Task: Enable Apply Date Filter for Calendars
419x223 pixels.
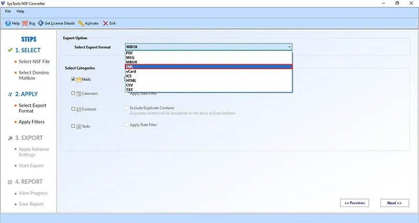Action: coord(126,94)
